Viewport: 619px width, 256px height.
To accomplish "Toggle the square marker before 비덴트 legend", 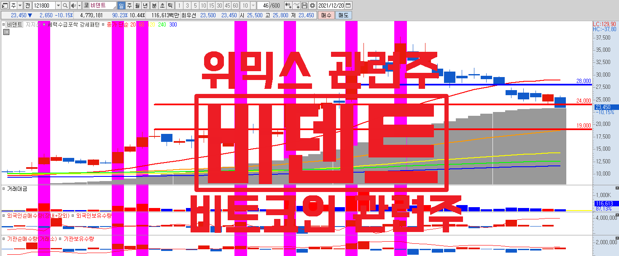I will tap(4, 25).
